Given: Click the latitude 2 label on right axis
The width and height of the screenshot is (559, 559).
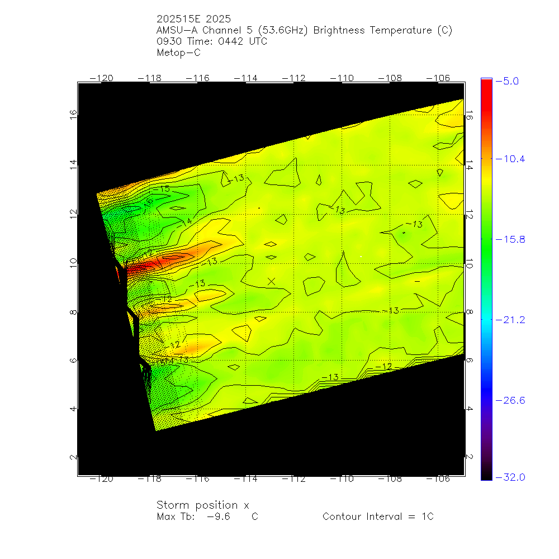Looking at the screenshot, I should pos(469,457).
